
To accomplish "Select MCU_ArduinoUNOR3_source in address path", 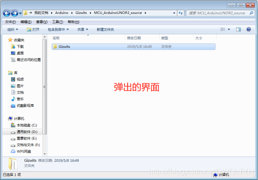I will pyautogui.click(x=118, y=13).
